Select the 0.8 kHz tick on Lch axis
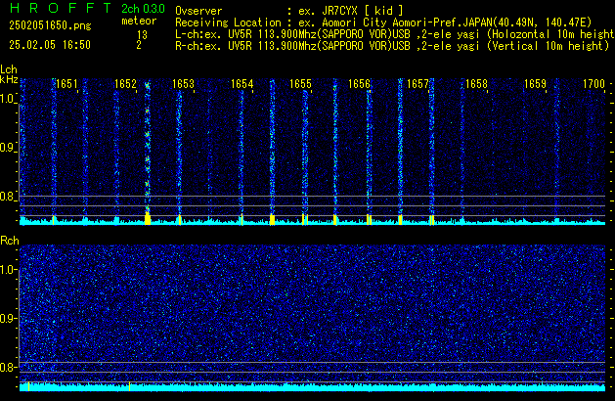 coord(8,197)
